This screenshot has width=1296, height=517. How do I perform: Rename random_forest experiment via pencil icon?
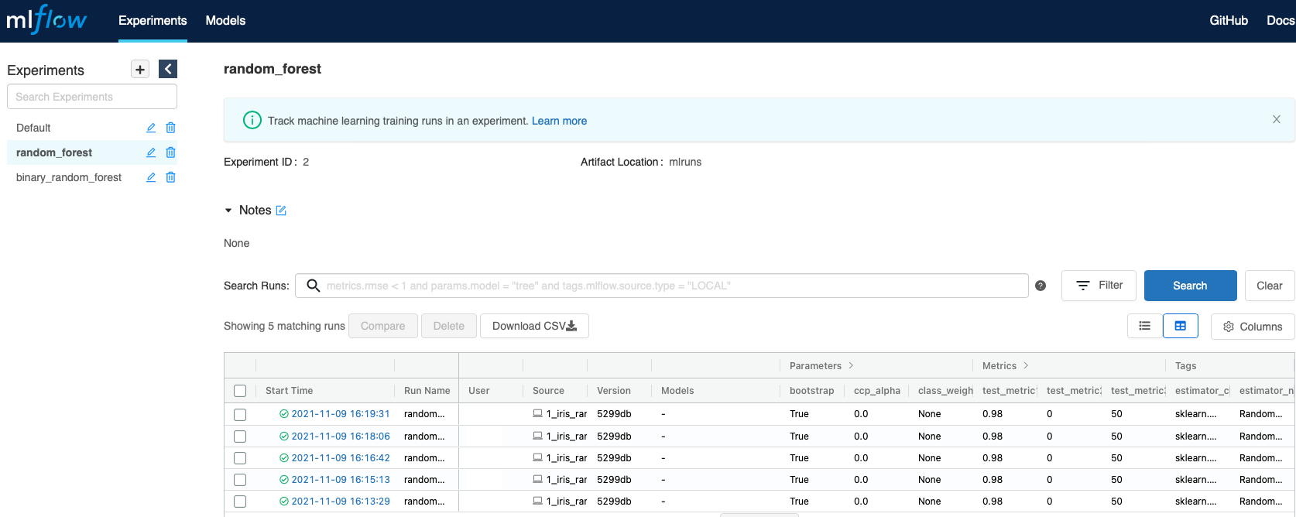tap(151, 152)
